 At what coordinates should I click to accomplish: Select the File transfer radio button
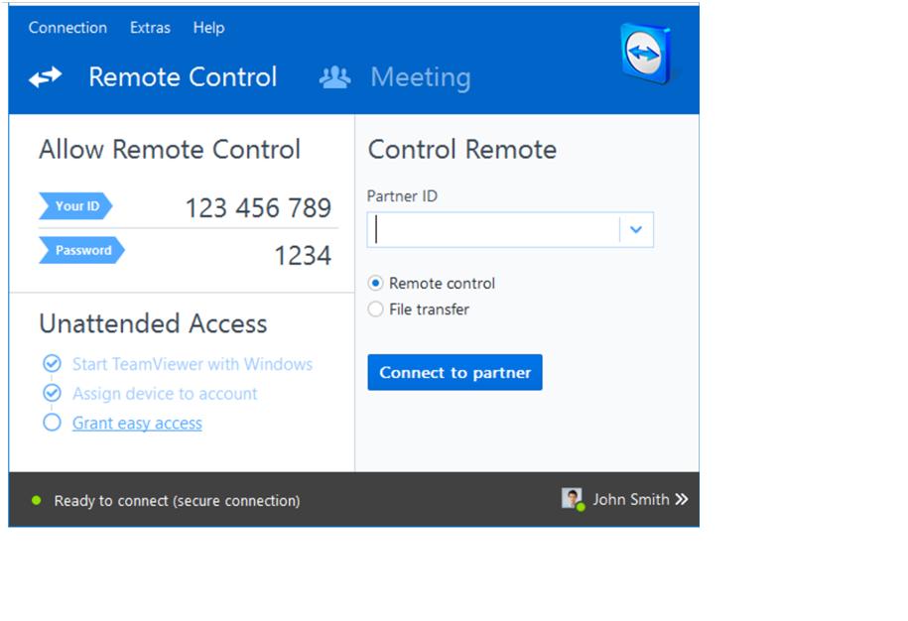(x=375, y=310)
